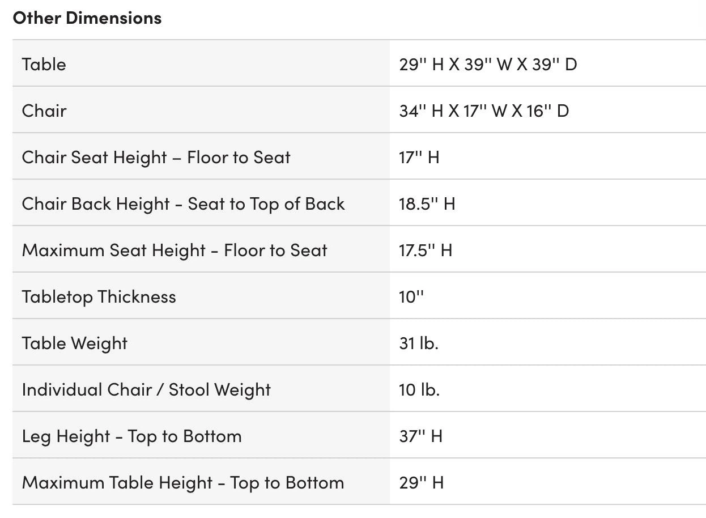
Task: Click the 37'' H leg height value
Action: click(421, 436)
